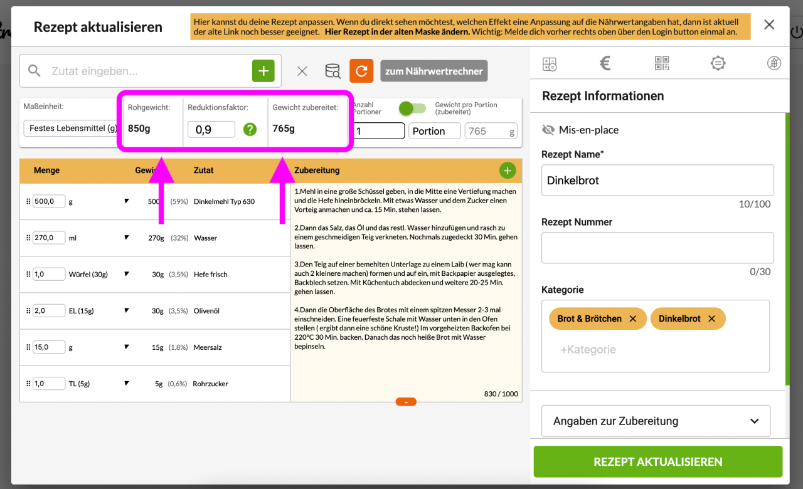The height and width of the screenshot is (489, 803).
Task: Edit the Reduktionsfaktor 0,9 field
Action: point(211,130)
